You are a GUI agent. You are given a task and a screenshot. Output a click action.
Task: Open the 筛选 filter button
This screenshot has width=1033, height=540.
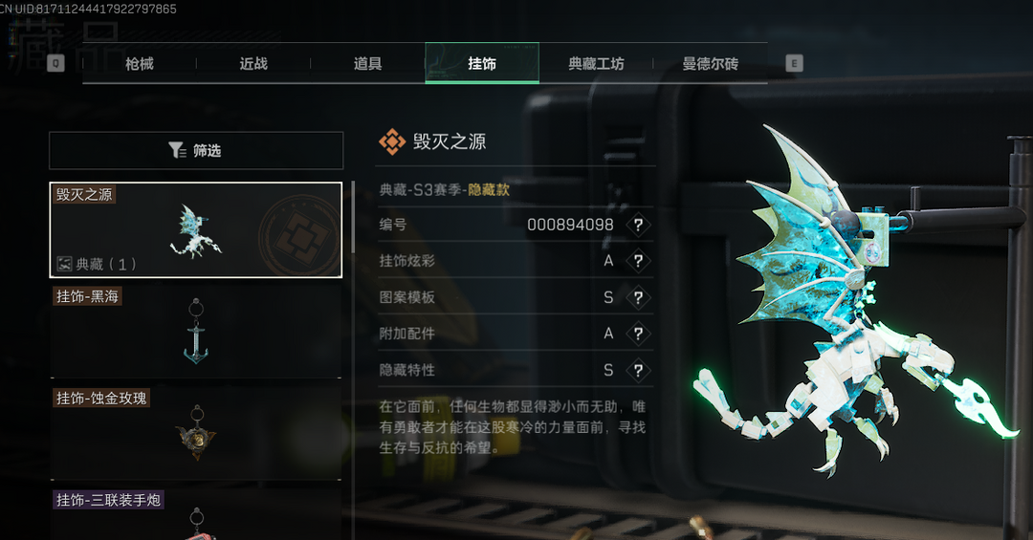pyautogui.click(x=196, y=151)
